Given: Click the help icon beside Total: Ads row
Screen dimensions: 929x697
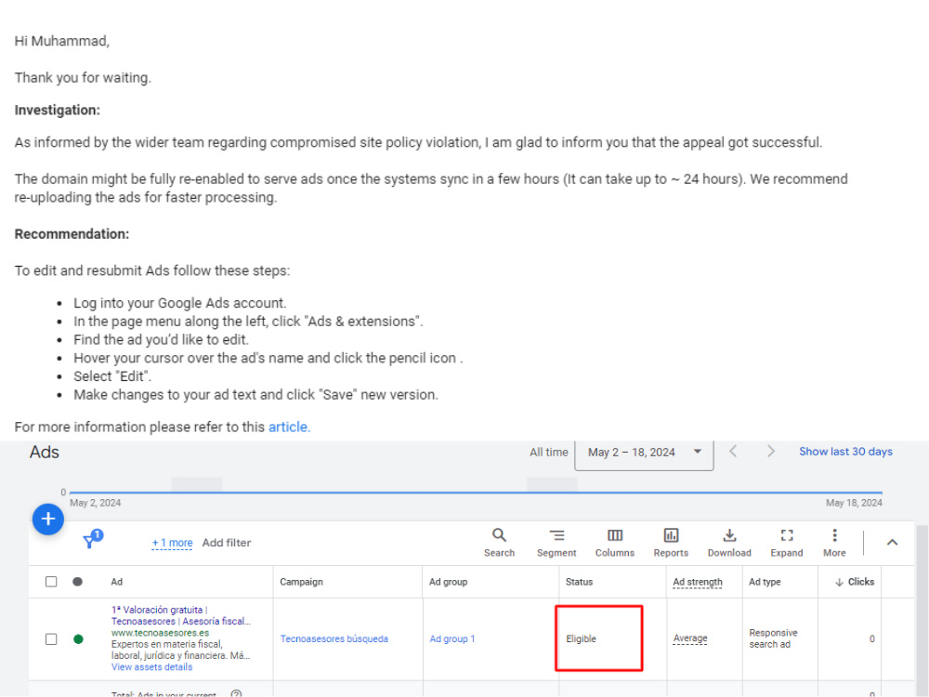Looking at the screenshot, I should (x=236, y=693).
